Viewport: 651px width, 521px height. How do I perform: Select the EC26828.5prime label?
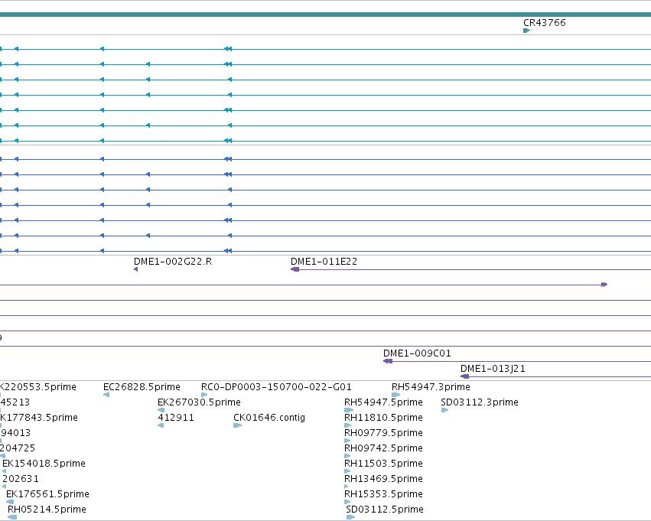(x=142, y=387)
